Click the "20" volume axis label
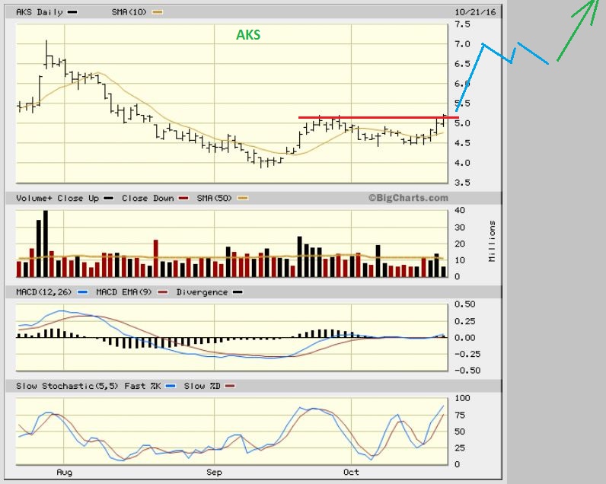This screenshot has height=484, width=606. click(460, 244)
